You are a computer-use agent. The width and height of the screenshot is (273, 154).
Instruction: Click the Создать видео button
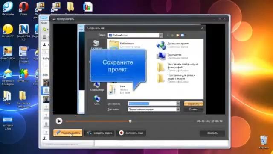tap(99, 133)
